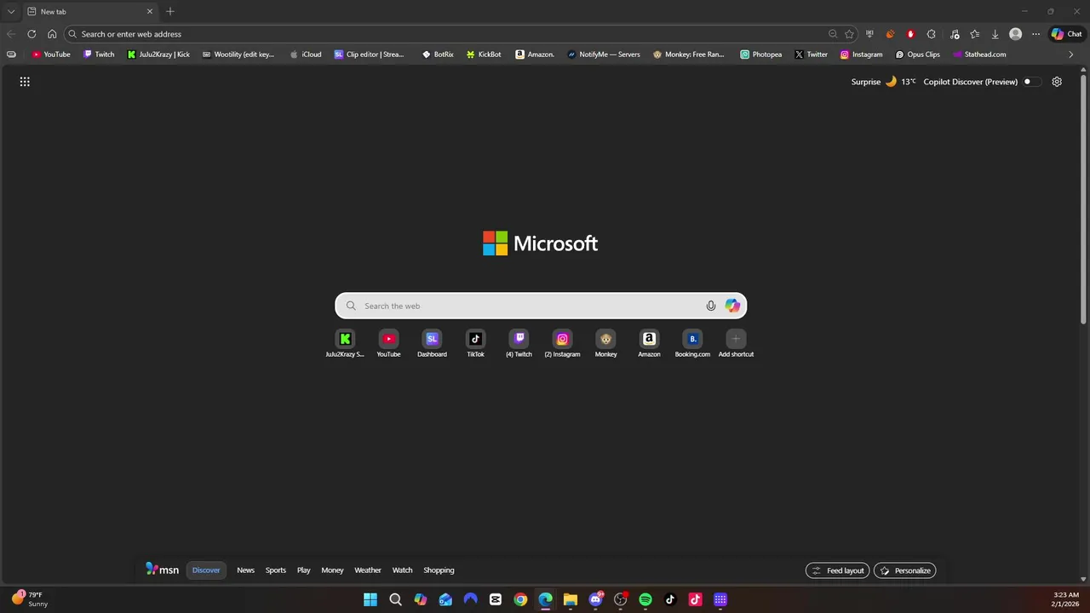This screenshot has height=613, width=1090.
Task: Select the Sports feed tab
Action: 276,570
